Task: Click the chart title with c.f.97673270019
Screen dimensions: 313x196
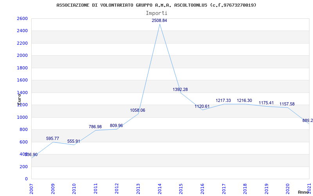Action: pyautogui.click(x=156, y=5)
